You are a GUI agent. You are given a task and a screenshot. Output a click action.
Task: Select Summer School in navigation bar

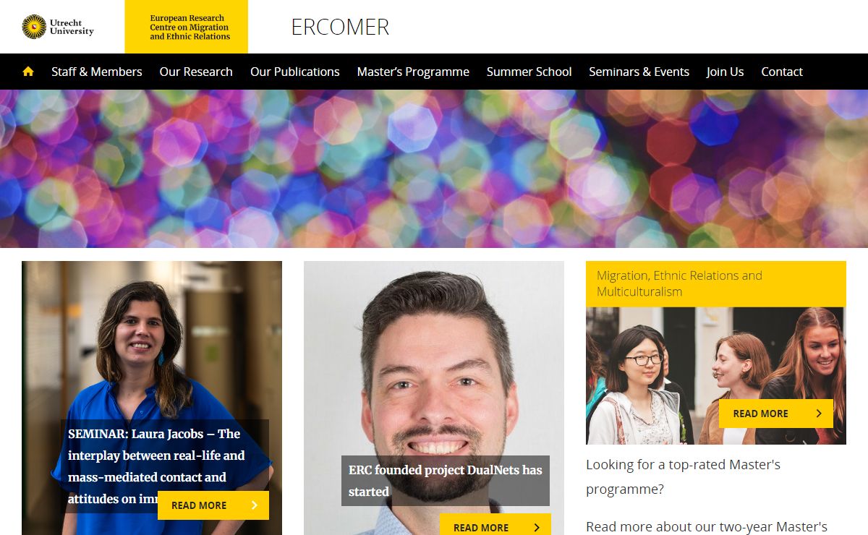(x=529, y=72)
